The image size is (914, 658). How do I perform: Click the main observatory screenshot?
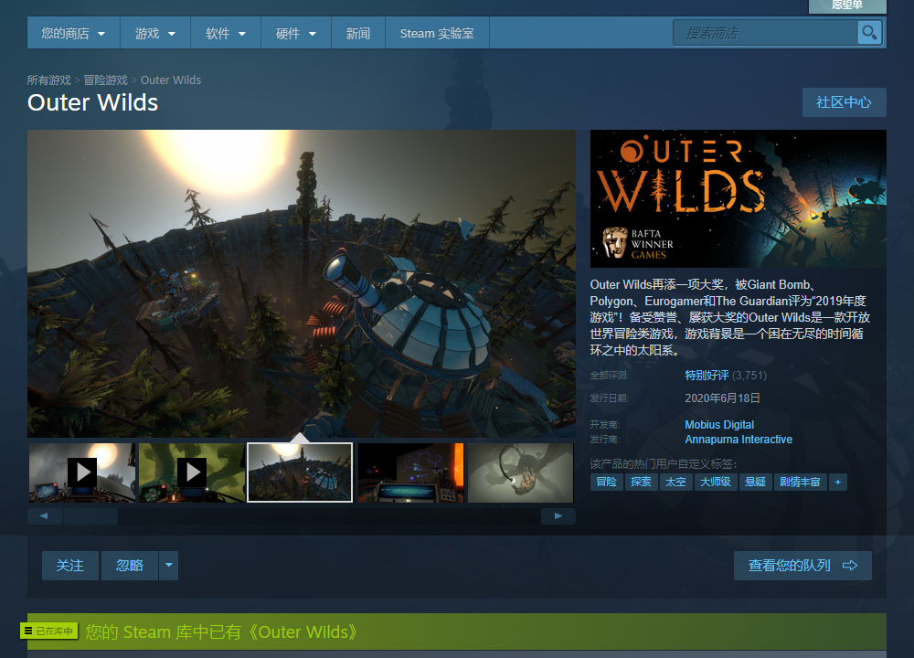tap(302, 283)
